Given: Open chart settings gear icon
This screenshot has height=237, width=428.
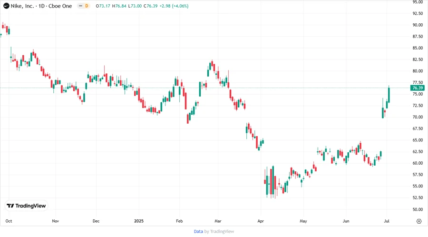Looking at the screenshot, I should [x=419, y=221].
